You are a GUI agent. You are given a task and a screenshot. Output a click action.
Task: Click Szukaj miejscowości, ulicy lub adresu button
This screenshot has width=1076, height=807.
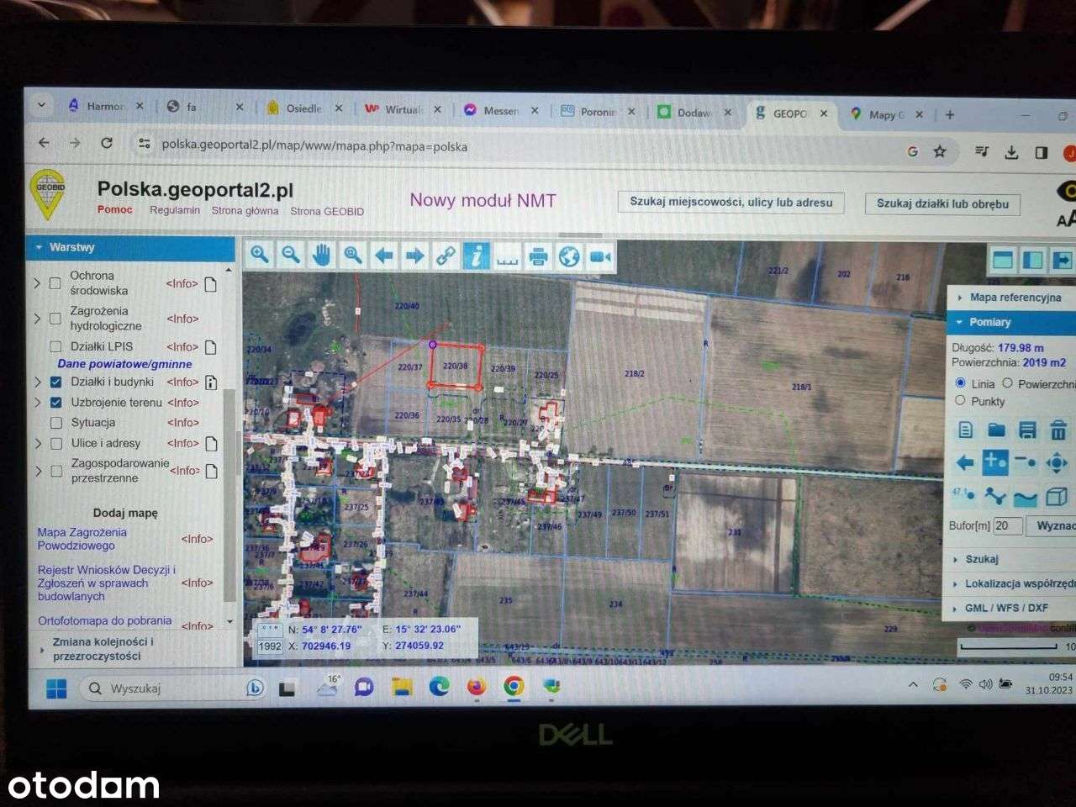click(x=731, y=203)
